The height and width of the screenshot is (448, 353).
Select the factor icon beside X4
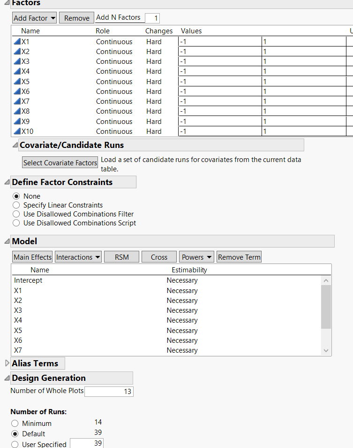16,71
